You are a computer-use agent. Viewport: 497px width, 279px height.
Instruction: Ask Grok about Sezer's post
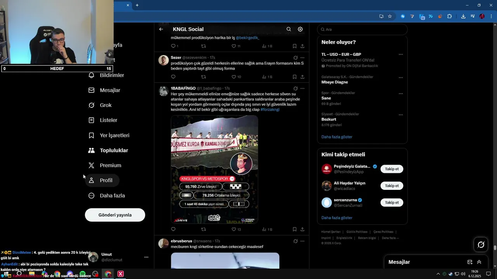(295, 57)
